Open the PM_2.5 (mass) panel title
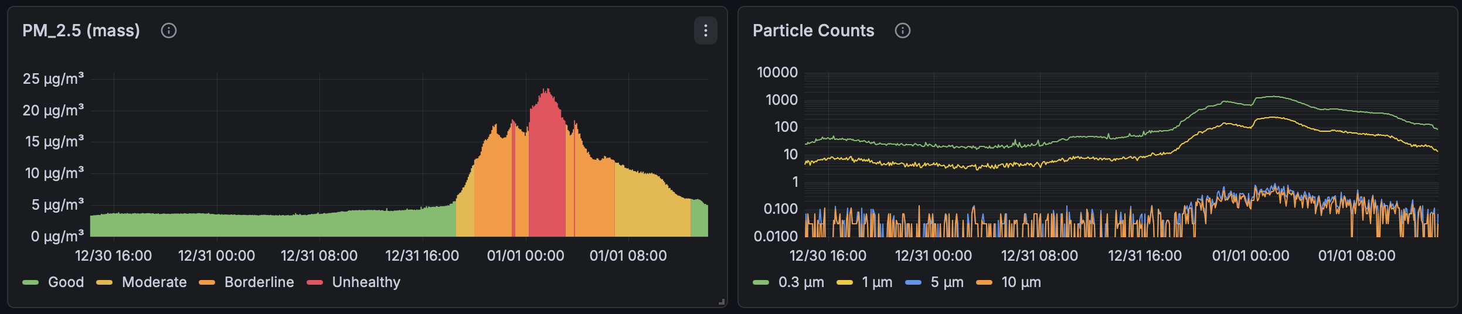1462x314 pixels. tap(81, 30)
